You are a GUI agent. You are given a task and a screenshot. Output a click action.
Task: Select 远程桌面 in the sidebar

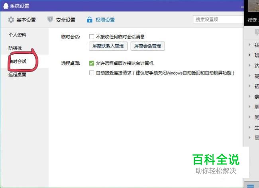tap(17, 74)
